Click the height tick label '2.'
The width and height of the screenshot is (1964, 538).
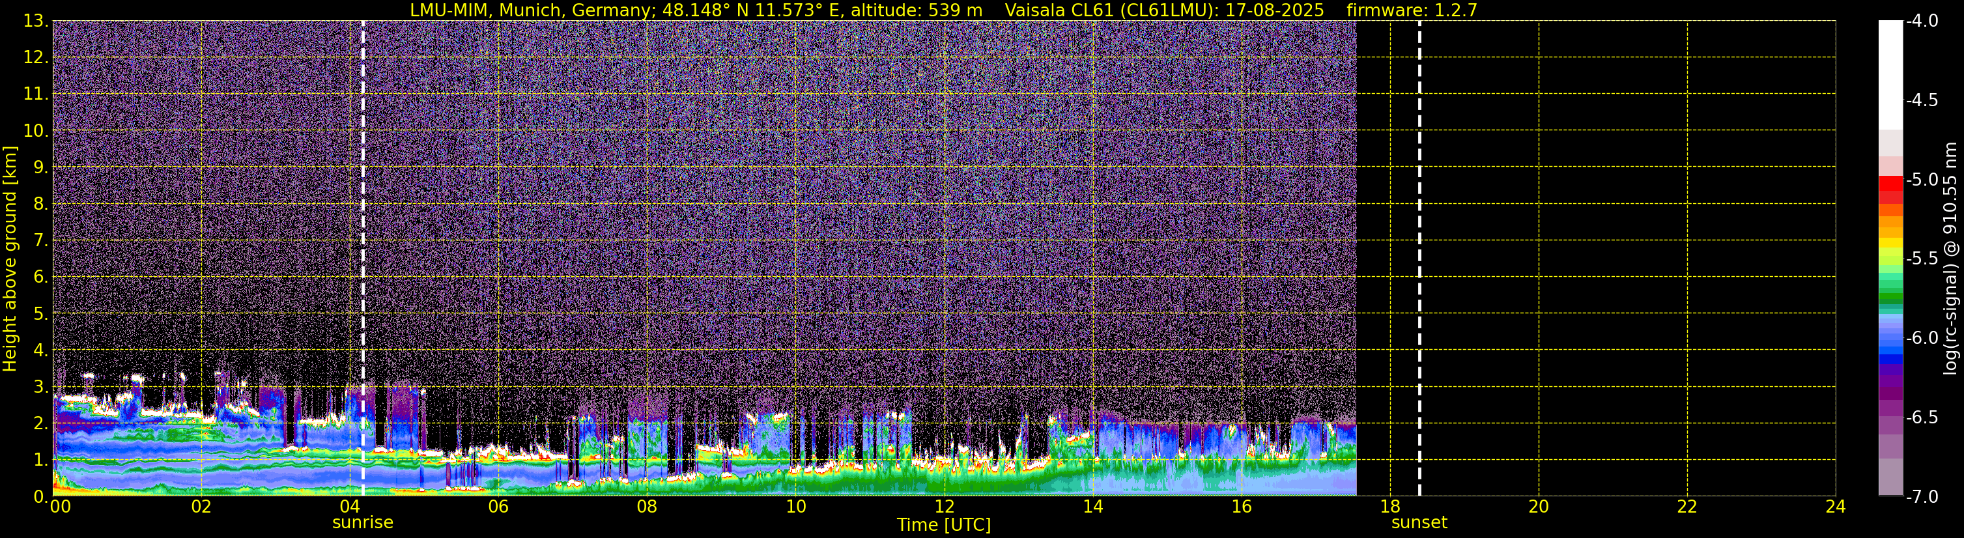coord(41,424)
